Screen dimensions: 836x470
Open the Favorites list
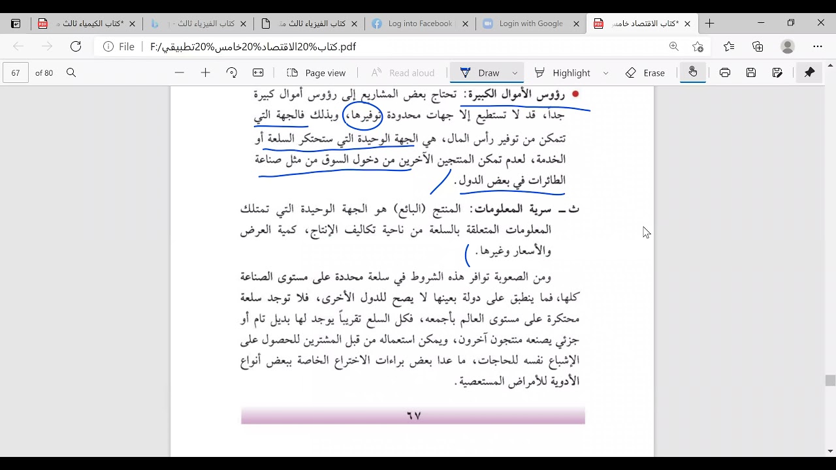[x=729, y=46]
